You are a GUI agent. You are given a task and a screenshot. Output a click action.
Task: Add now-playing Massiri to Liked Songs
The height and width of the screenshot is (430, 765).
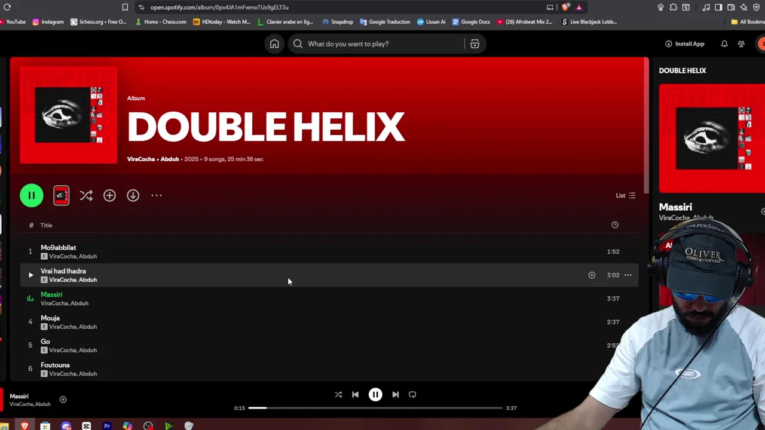point(63,400)
